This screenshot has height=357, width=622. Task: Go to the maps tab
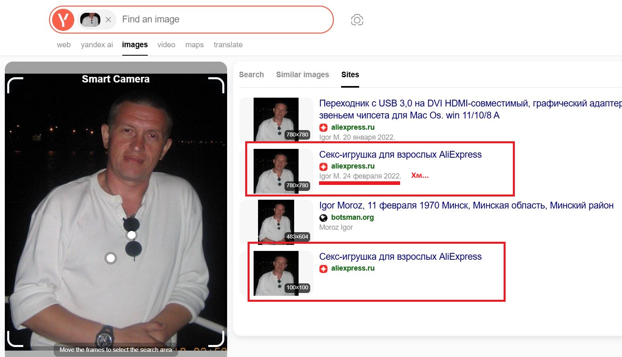194,45
